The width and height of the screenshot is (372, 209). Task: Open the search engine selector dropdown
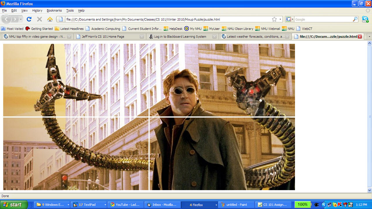[290, 19]
